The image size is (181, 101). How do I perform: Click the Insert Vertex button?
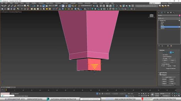(x=169, y=77)
